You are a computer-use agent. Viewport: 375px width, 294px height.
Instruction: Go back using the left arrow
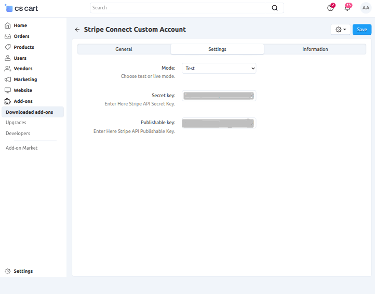[77, 30]
